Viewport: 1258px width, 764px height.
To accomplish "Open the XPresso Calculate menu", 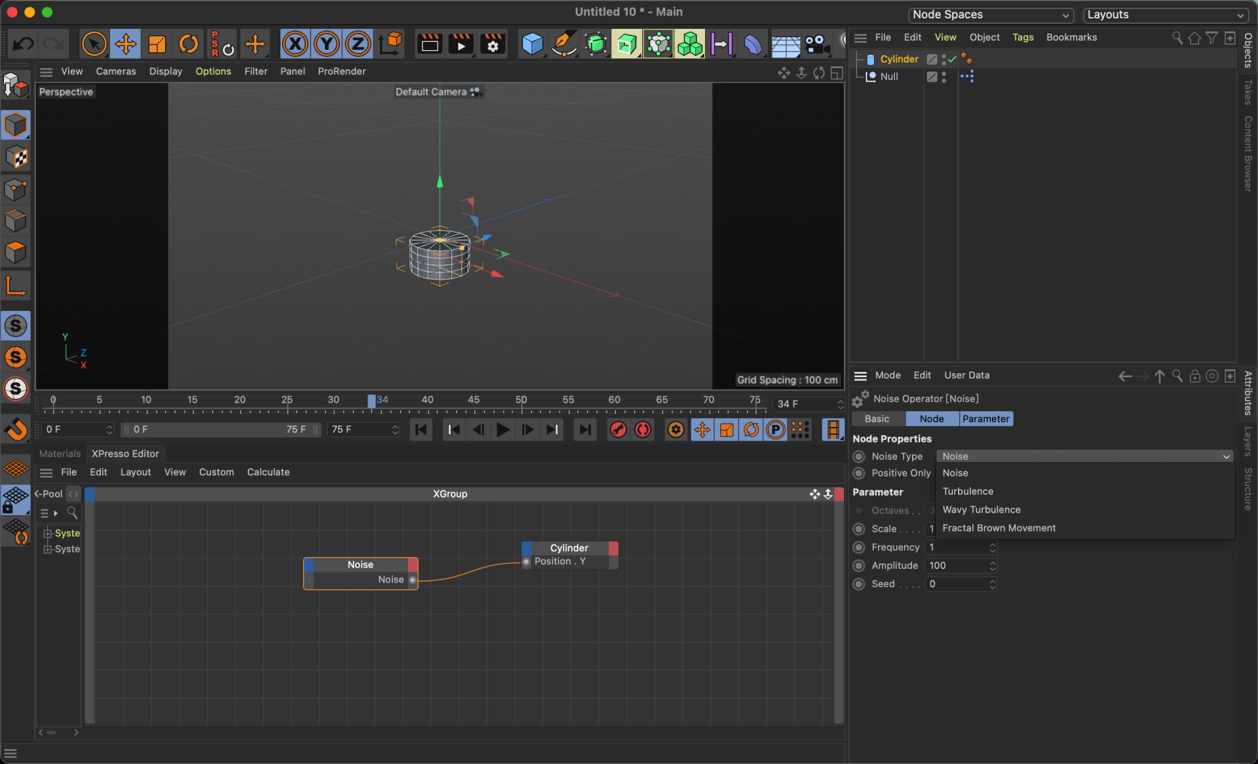I will point(268,472).
